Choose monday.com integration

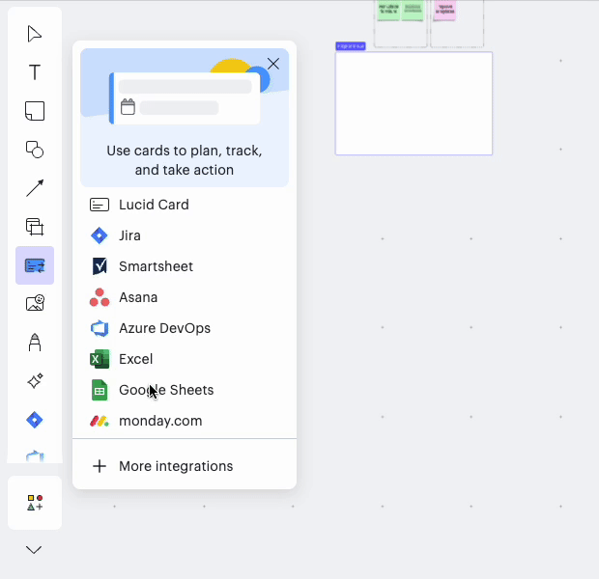click(185, 421)
